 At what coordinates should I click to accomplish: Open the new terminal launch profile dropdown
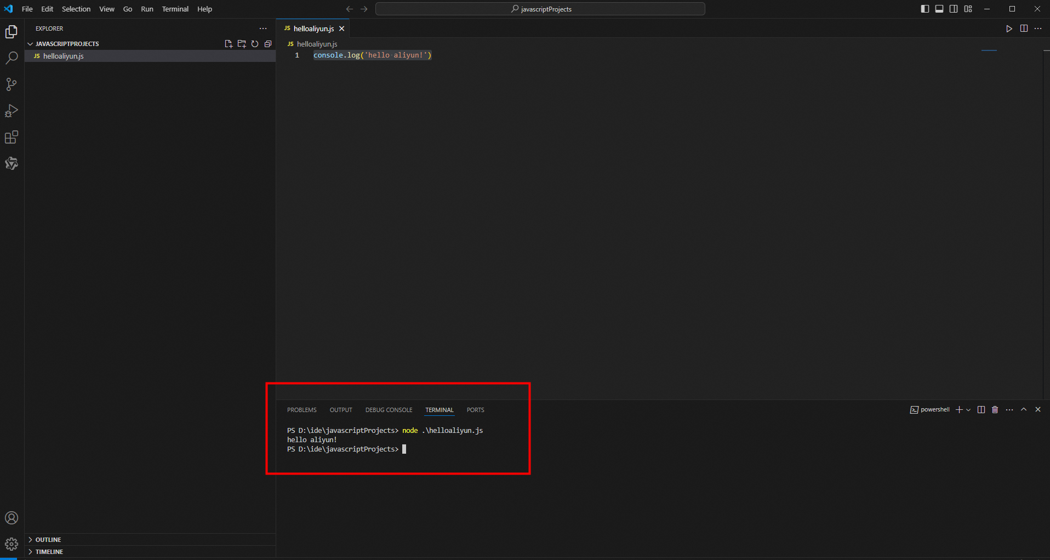pos(968,410)
